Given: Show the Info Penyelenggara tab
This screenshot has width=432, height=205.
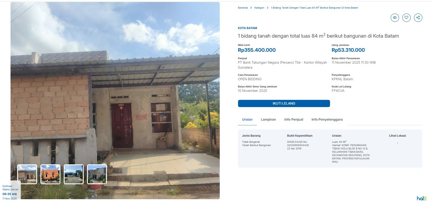Looking at the screenshot, I should pyautogui.click(x=327, y=120).
